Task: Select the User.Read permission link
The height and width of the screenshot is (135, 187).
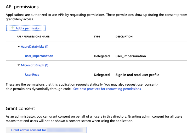Action: click(x=32, y=75)
